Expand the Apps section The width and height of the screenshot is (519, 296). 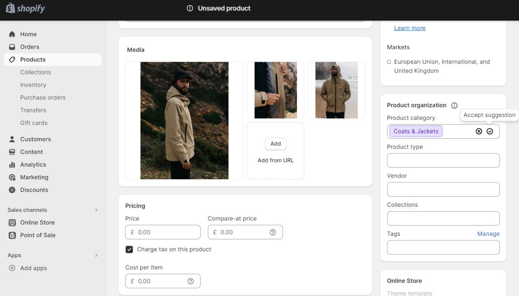[x=96, y=255]
